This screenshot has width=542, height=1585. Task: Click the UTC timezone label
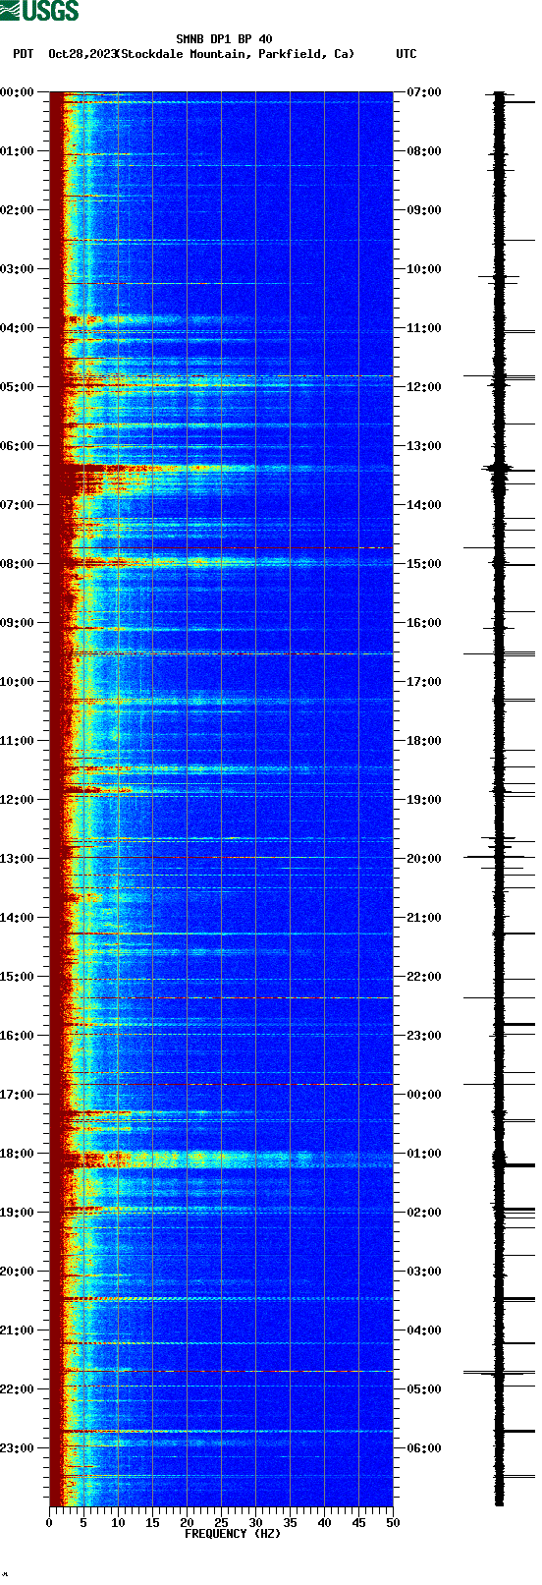(x=406, y=54)
